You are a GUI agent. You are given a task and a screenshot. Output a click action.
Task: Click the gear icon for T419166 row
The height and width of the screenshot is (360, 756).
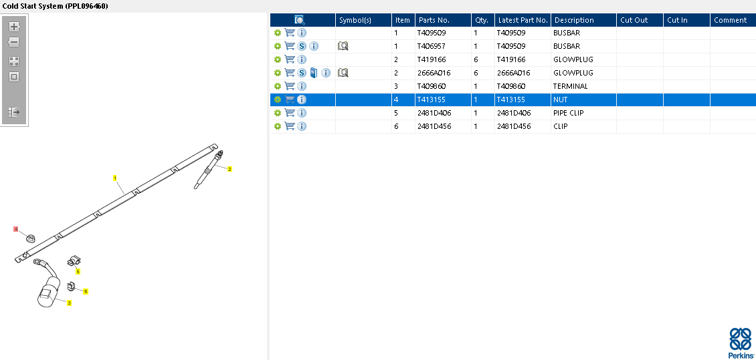pyautogui.click(x=277, y=59)
